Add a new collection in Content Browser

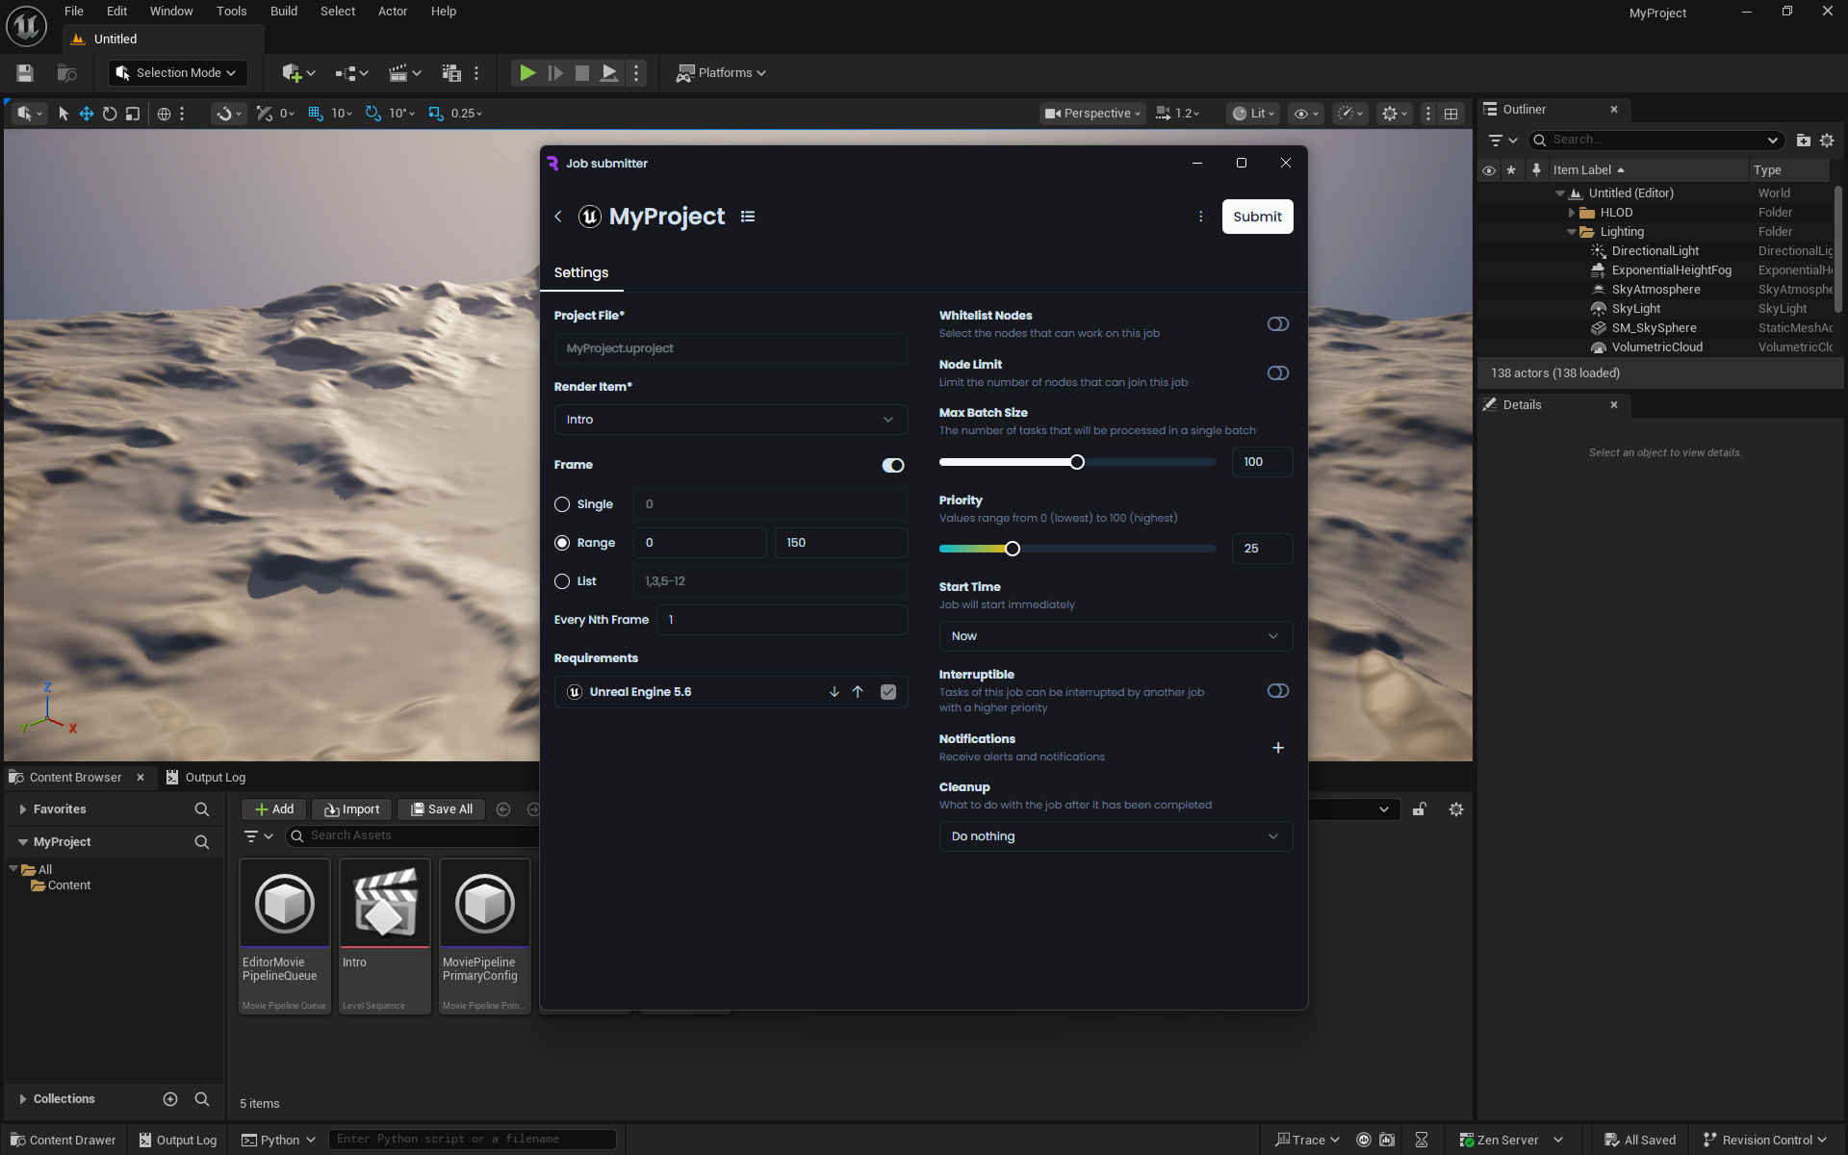170,1099
